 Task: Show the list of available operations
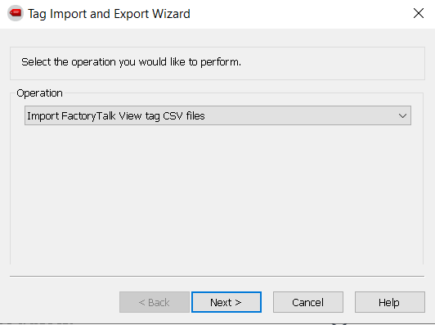402,115
